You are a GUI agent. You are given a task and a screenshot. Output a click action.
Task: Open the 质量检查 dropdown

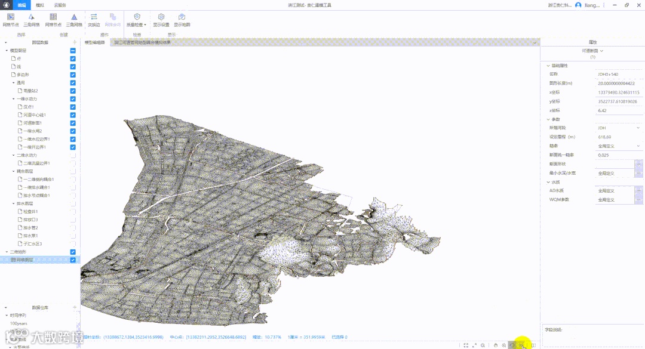tap(137, 20)
